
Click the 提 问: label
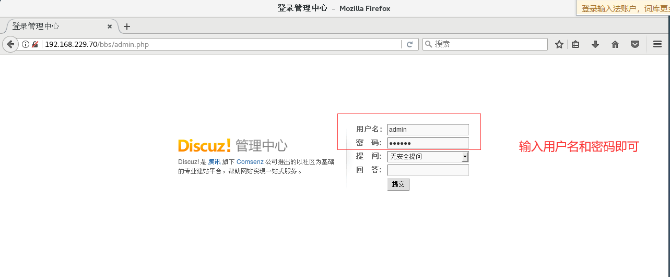click(369, 156)
